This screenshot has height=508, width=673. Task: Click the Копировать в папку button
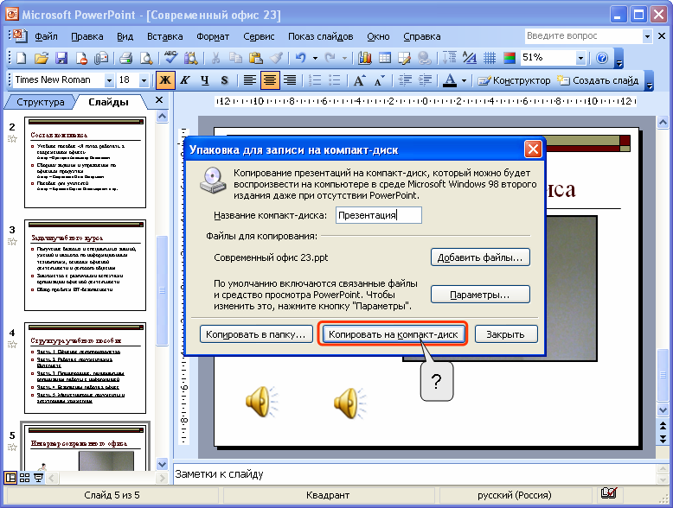tap(256, 334)
